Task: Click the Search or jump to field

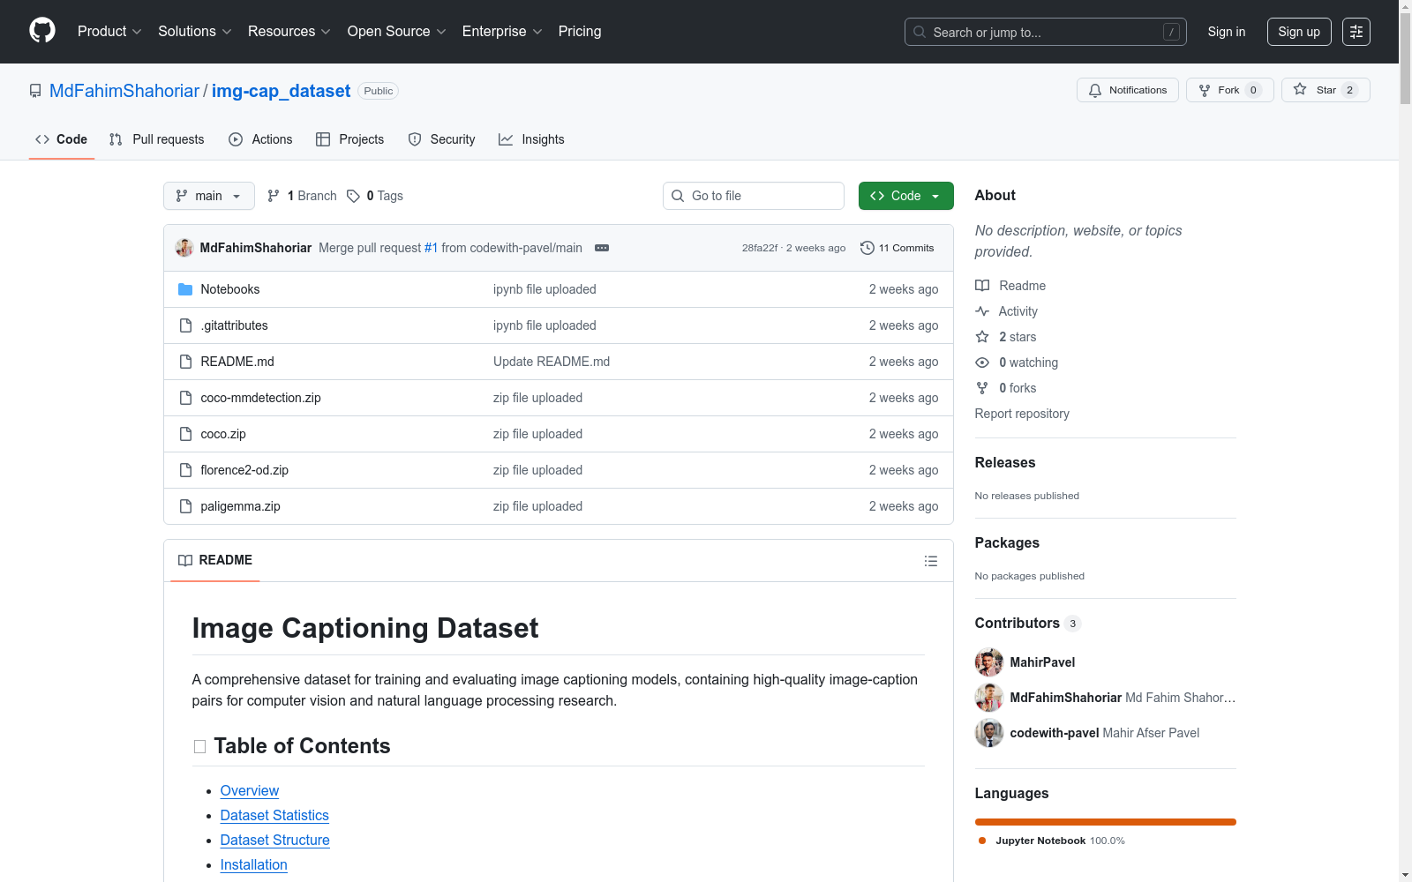Action: tap(1046, 32)
